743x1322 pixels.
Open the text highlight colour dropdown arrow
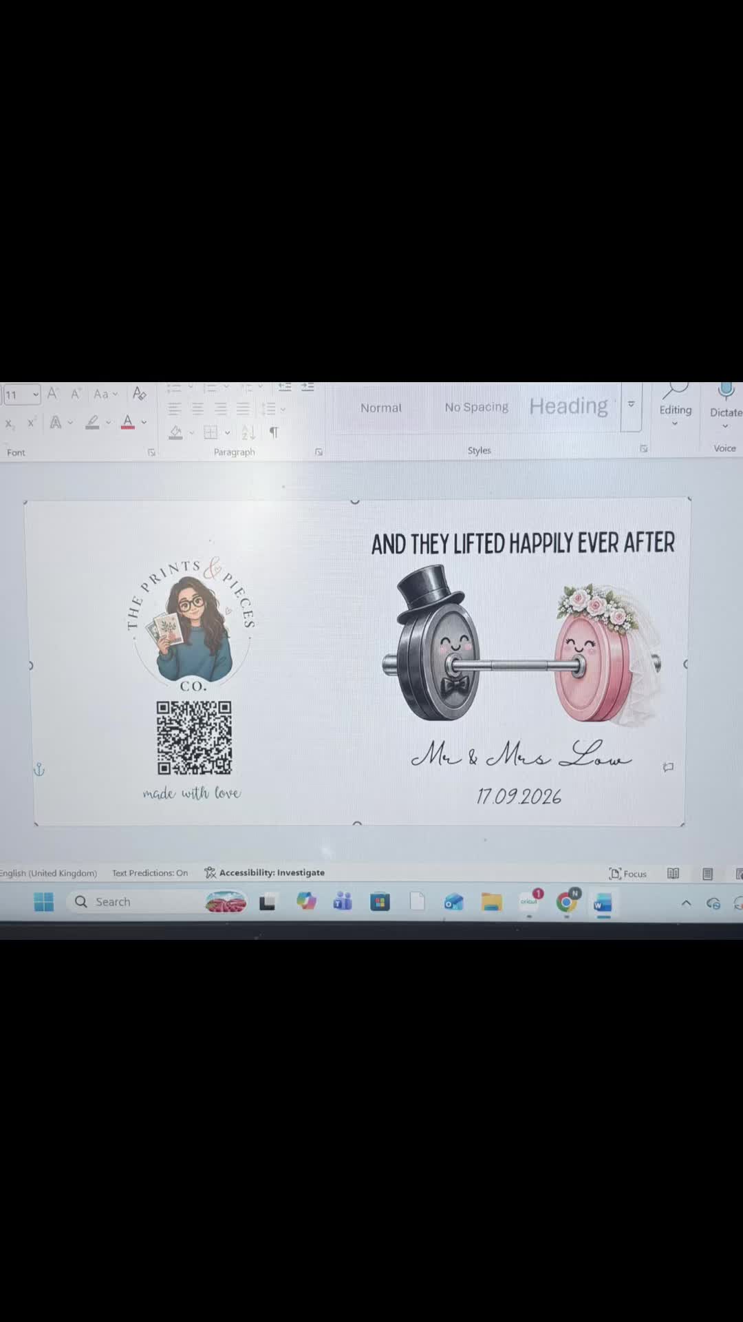[108, 422]
